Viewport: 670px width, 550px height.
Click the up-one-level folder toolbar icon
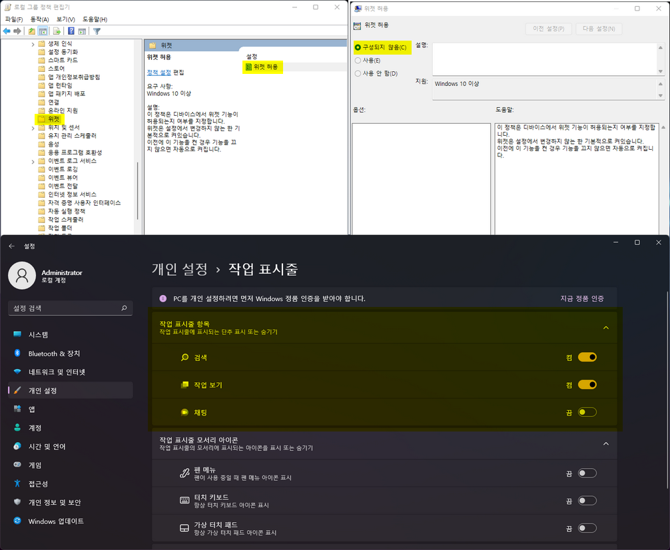point(31,31)
